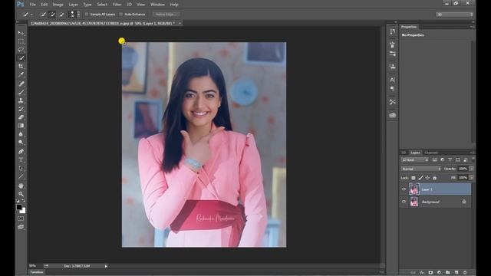Open the layer filter Kind dropdown
The height and width of the screenshot is (276, 491).
click(415, 160)
